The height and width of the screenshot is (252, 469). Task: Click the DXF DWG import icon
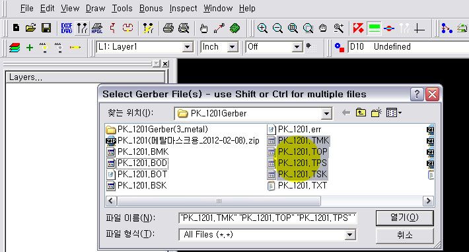[67, 28]
